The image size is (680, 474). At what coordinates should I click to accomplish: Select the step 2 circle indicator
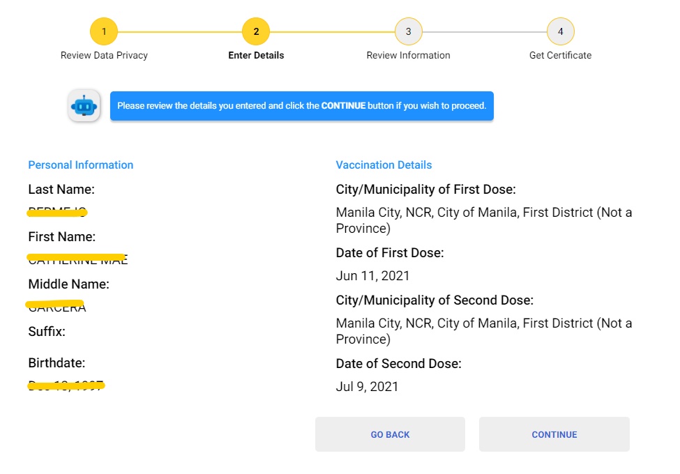[x=256, y=31]
